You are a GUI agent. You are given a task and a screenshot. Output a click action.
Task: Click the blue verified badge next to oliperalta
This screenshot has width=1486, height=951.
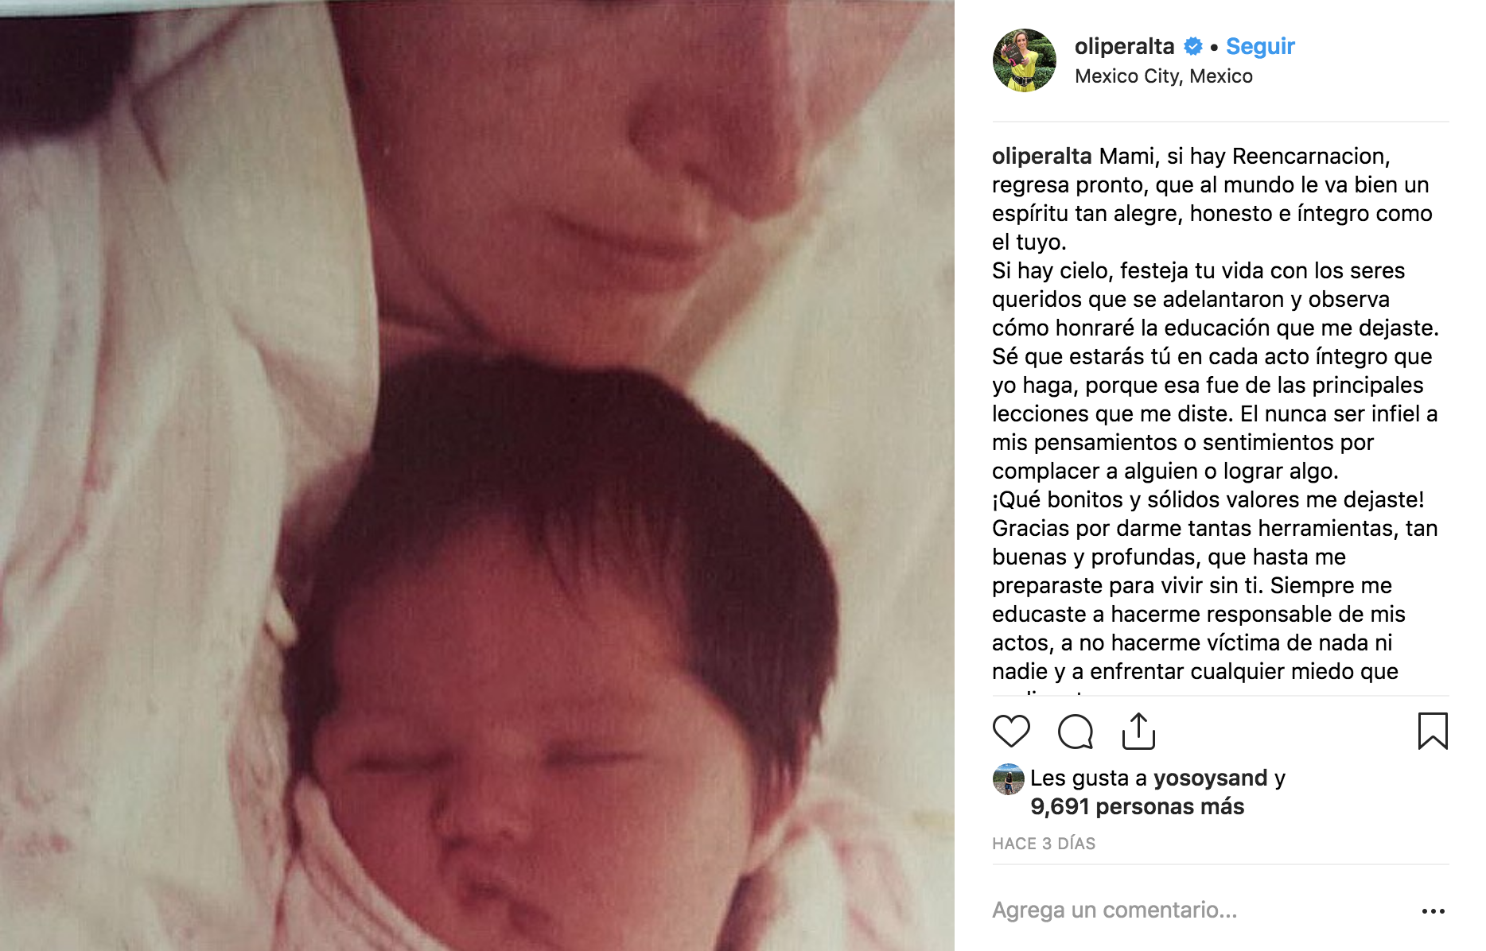(1193, 47)
